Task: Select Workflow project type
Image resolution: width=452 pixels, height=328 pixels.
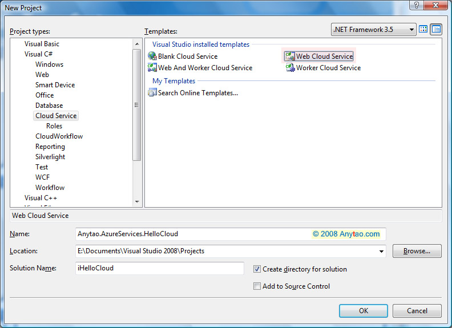Action: click(x=50, y=188)
